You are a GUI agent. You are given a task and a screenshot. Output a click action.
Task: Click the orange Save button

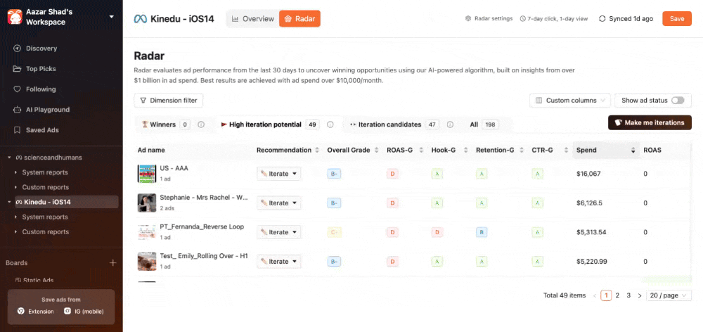click(x=677, y=19)
